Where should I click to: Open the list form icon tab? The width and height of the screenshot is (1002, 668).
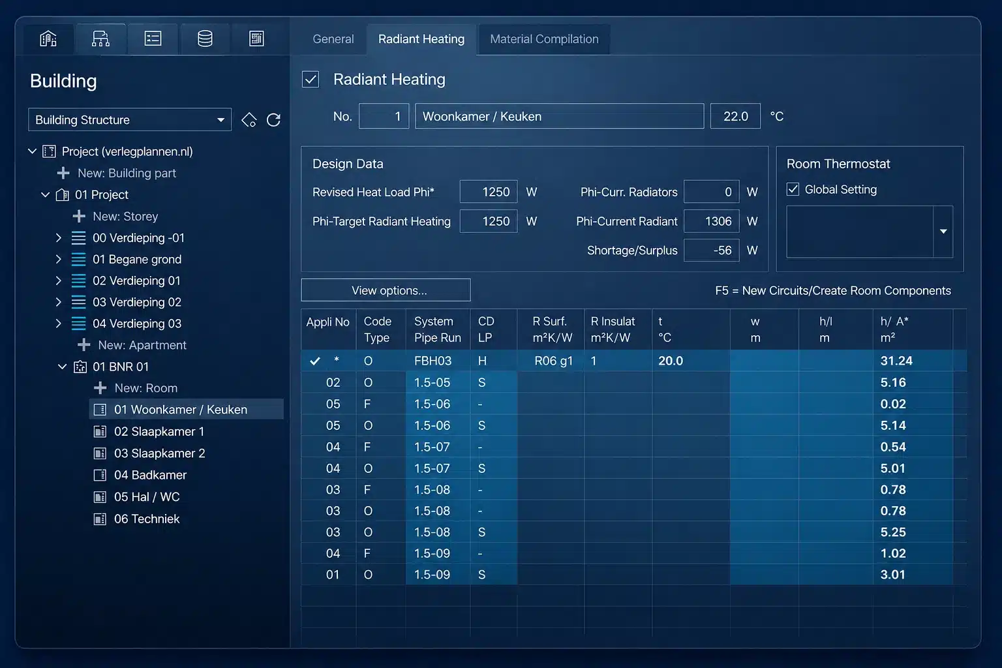tap(153, 39)
